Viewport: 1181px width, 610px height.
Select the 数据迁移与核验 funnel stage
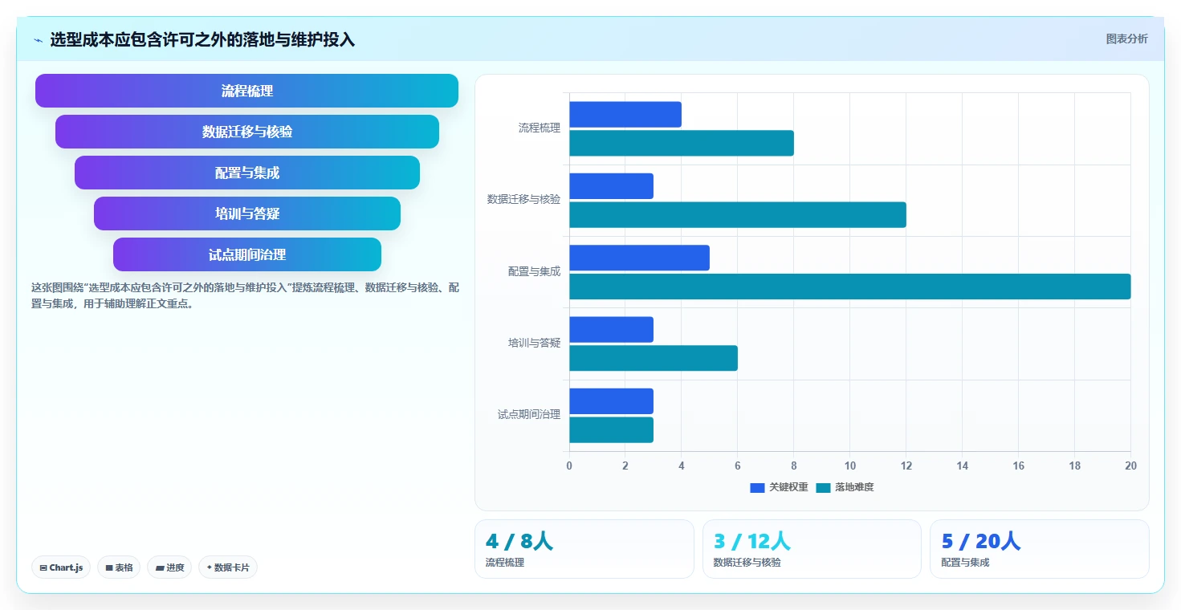[x=246, y=132]
